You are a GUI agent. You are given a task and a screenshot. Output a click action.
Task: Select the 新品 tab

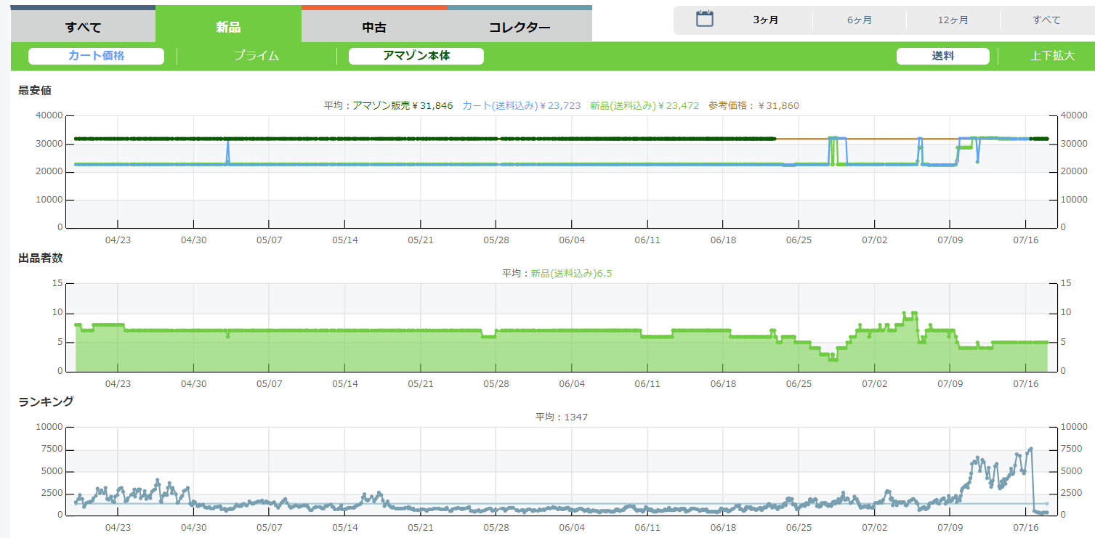click(228, 28)
